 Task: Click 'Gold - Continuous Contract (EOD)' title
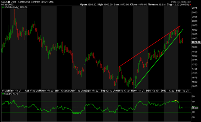[29, 2]
